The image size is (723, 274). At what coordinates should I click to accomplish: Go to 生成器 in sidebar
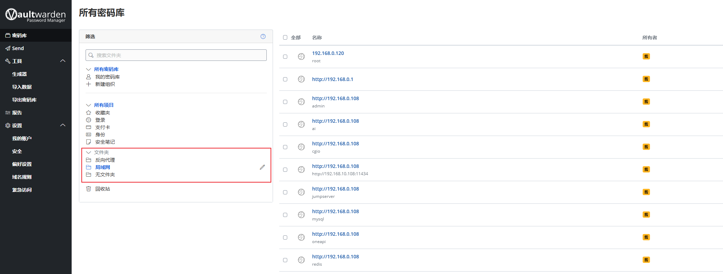(19, 74)
